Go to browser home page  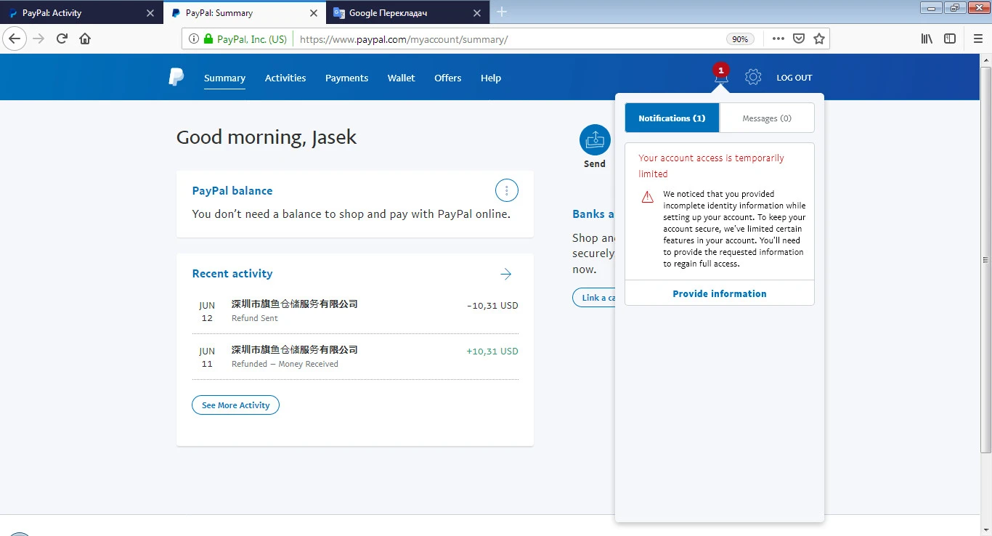click(85, 39)
